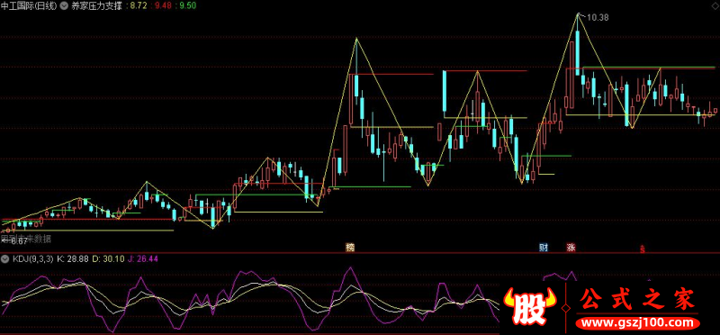Click the D: 30.10 value
This screenshot has height=335, width=720.
108,259
